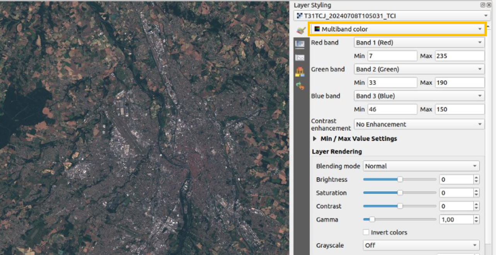Open the Red band dropdown
Viewport: 496px width, 255px height.
(x=419, y=42)
